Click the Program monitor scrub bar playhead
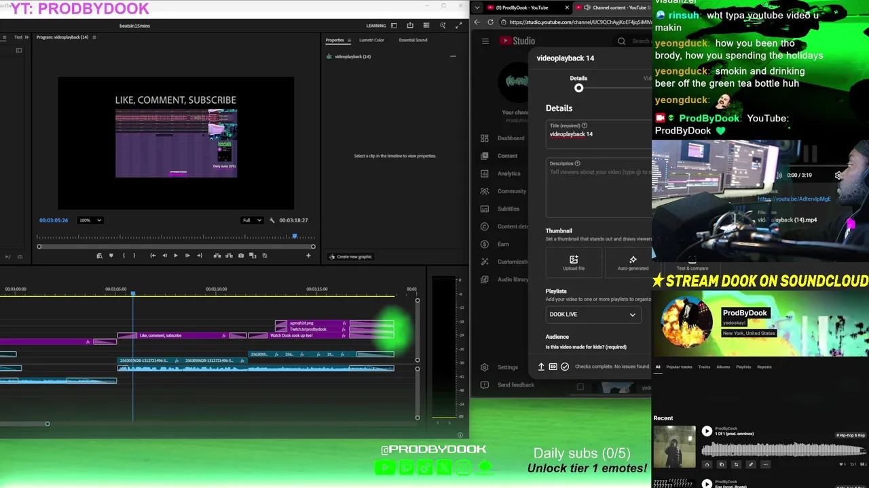This screenshot has width=869, height=488. (295, 237)
